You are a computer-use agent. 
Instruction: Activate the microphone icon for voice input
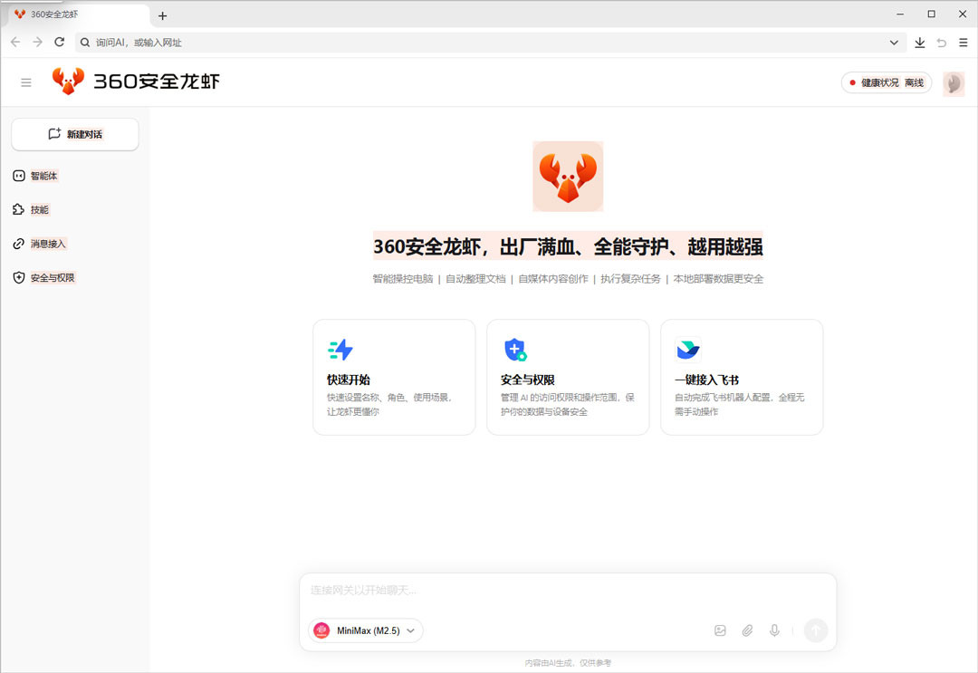point(774,630)
